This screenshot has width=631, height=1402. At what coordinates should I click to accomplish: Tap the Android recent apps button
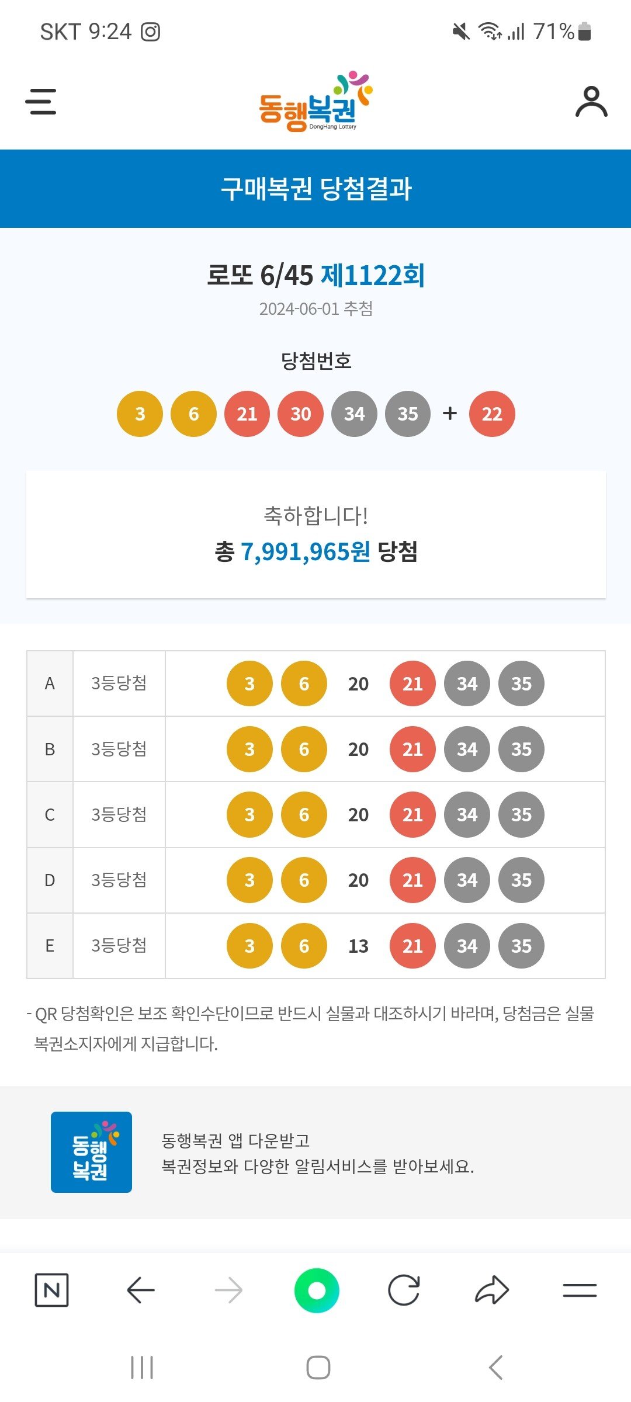pos(142,1368)
